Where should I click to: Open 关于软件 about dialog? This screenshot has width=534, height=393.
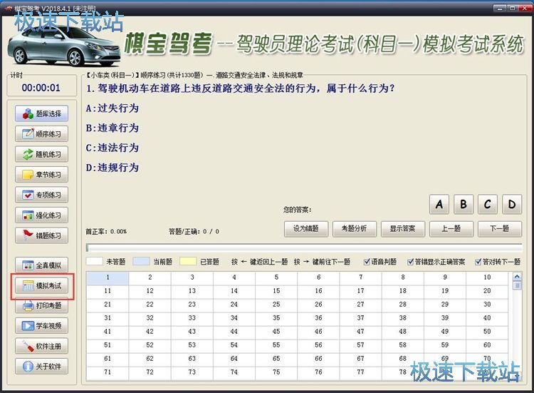(x=42, y=367)
